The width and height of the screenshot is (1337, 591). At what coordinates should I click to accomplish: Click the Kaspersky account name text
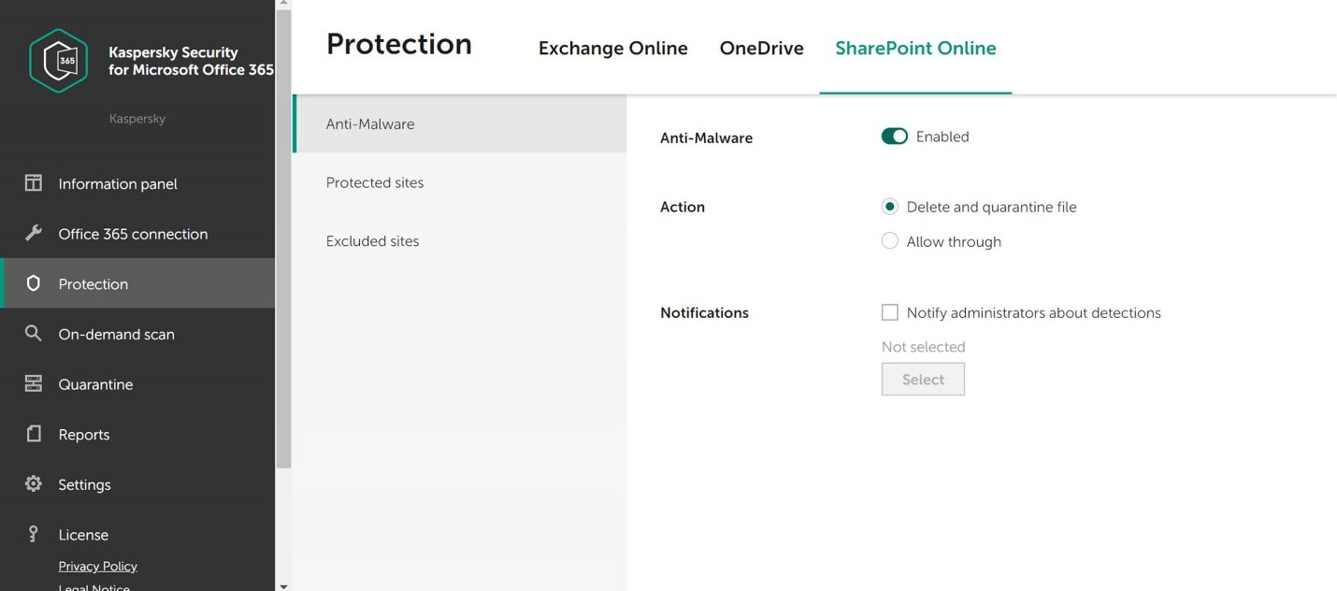click(x=137, y=119)
